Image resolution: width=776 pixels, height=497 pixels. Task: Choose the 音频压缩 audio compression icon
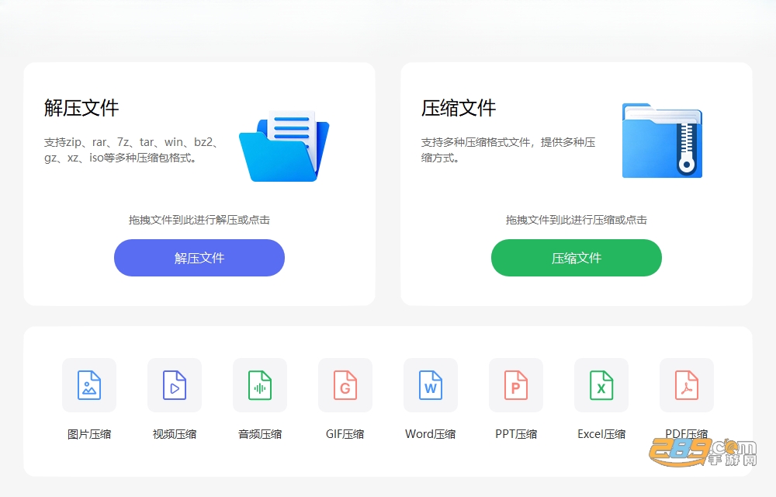pos(260,385)
